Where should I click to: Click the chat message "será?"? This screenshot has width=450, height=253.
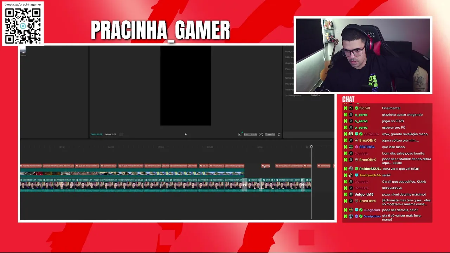386,175
